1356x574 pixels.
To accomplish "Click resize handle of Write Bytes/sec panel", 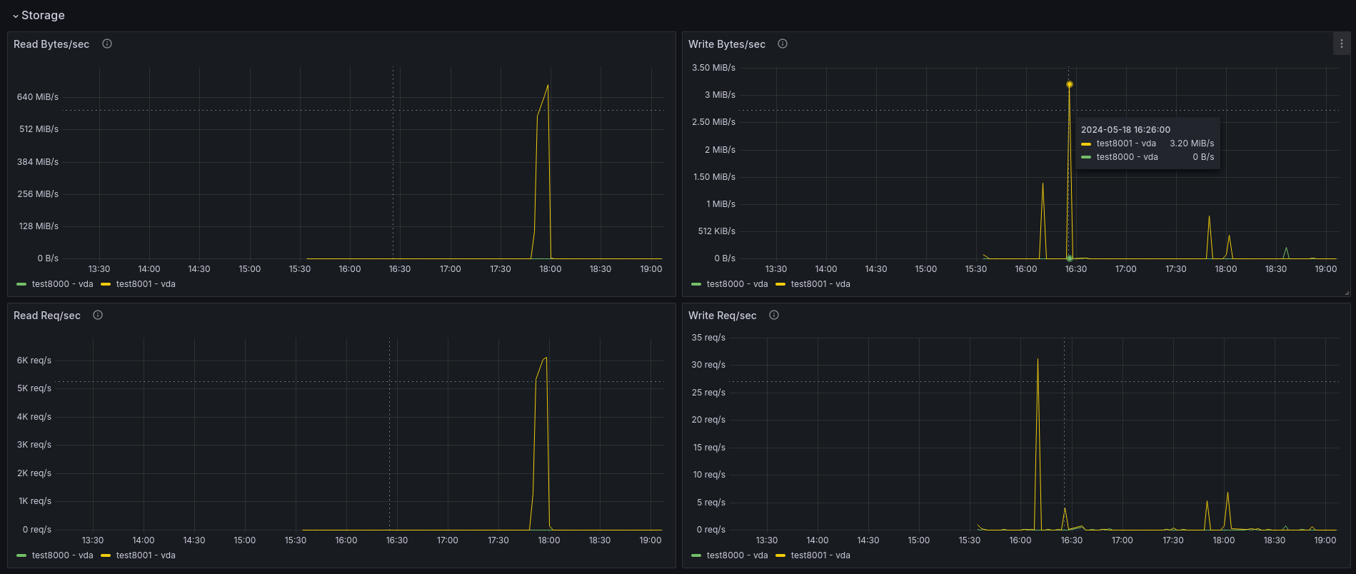I will point(1347,293).
